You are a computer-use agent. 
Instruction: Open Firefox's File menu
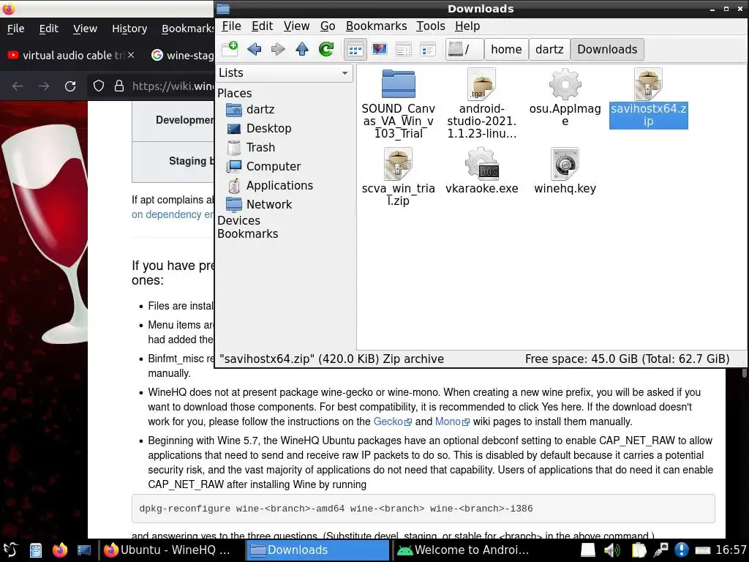[x=16, y=29]
